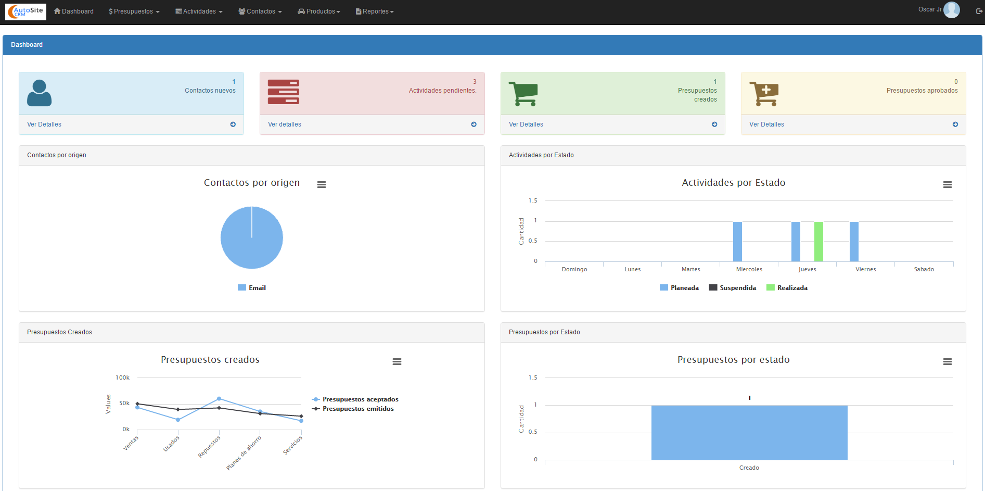Expand the Presupuestos dropdown menu
Viewport: 985px width, 491px height.
click(134, 11)
